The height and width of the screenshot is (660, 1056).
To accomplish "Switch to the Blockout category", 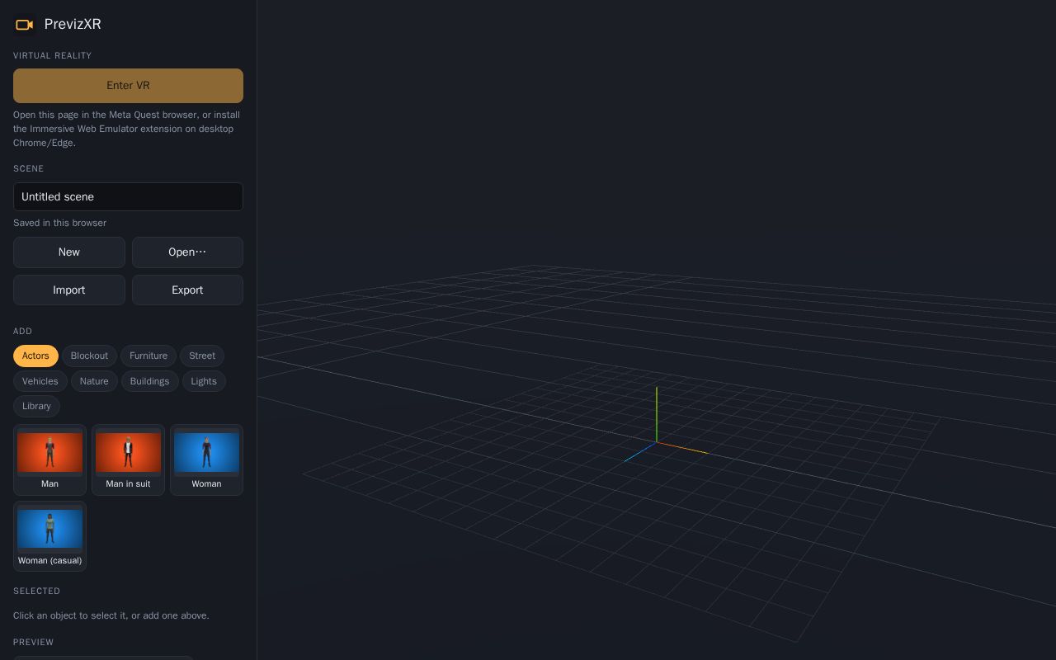I will [x=89, y=356].
